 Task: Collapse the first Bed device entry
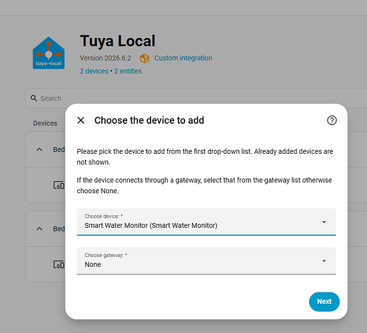pyautogui.click(x=39, y=149)
